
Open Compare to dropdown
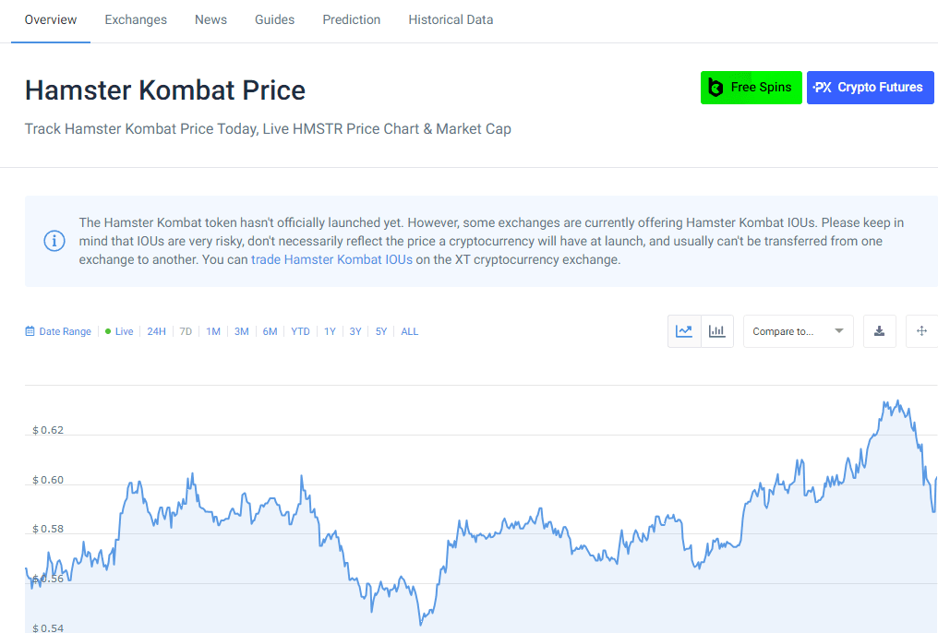(x=798, y=331)
